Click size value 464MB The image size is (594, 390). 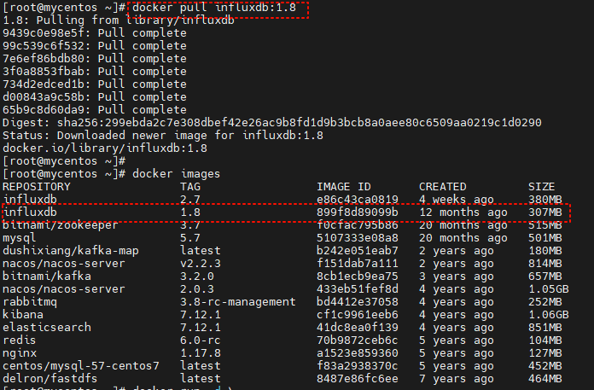545,379
